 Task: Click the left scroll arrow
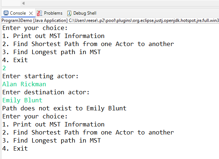(23, 3)
